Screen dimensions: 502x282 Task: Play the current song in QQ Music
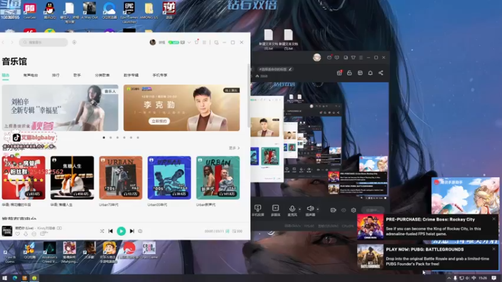tap(121, 231)
